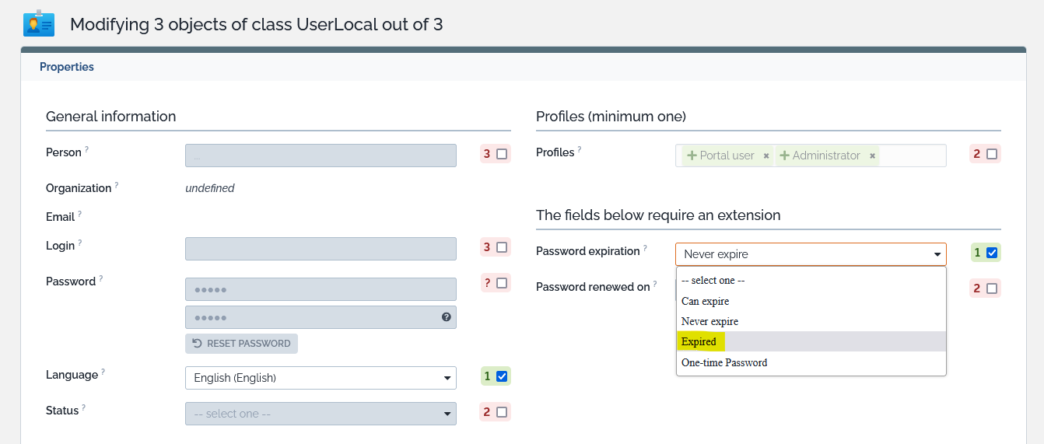Enable the Person field checkbox
The image size is (1044, 444).
coord(502,154)
